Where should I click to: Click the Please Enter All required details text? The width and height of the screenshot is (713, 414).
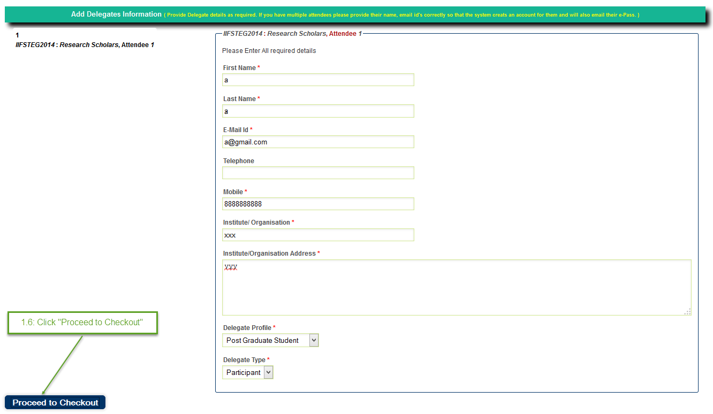269,51
